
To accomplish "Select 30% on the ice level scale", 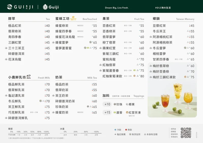I will tap(75, 132).
